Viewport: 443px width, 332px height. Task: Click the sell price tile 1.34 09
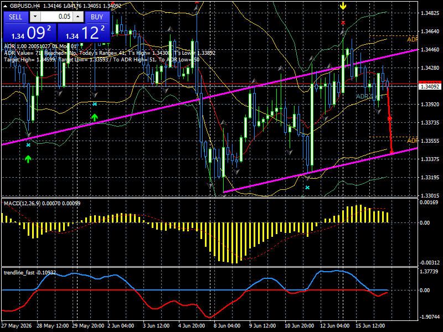30,33
